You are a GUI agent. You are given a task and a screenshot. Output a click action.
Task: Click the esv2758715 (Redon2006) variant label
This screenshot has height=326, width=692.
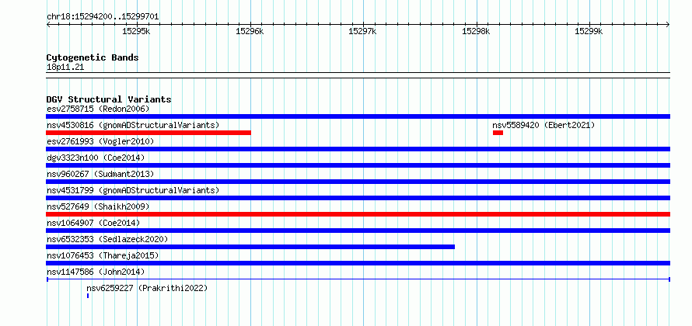coord(98,109)
